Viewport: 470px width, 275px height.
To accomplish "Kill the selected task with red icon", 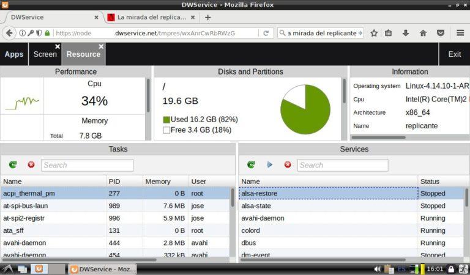I will tap(31, 165).
